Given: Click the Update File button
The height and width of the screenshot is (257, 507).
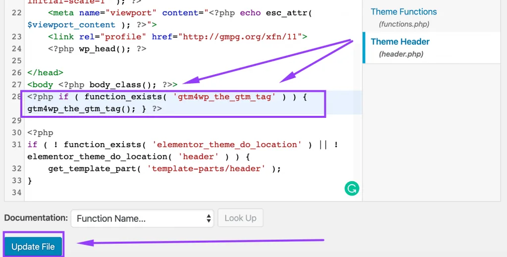Looking at the screenshot, I should coord(33,247).
